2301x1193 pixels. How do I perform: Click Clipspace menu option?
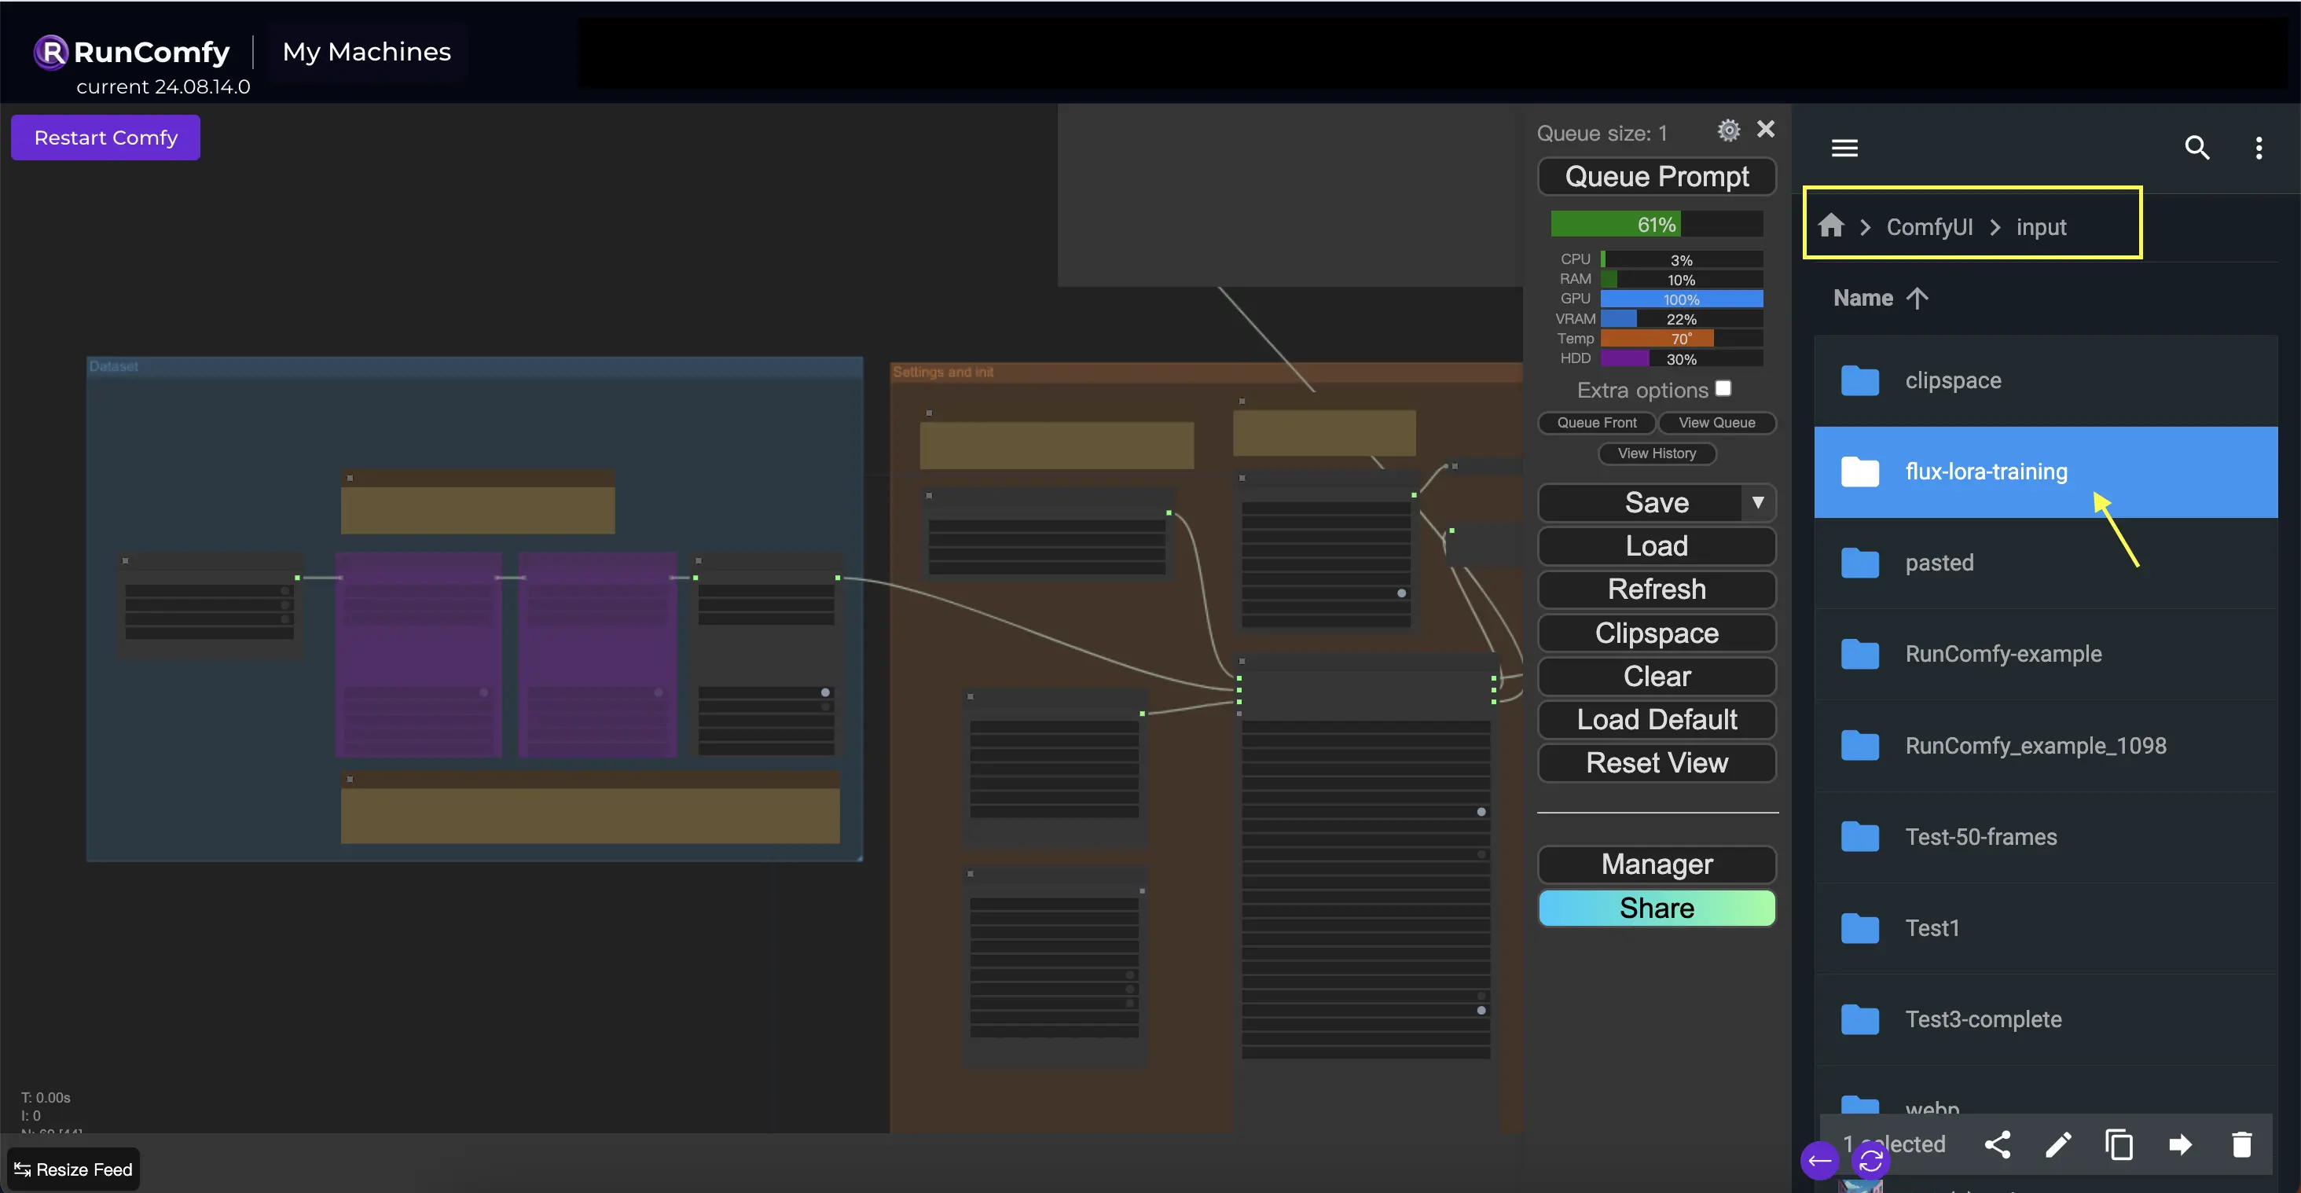click(1656, 632)
